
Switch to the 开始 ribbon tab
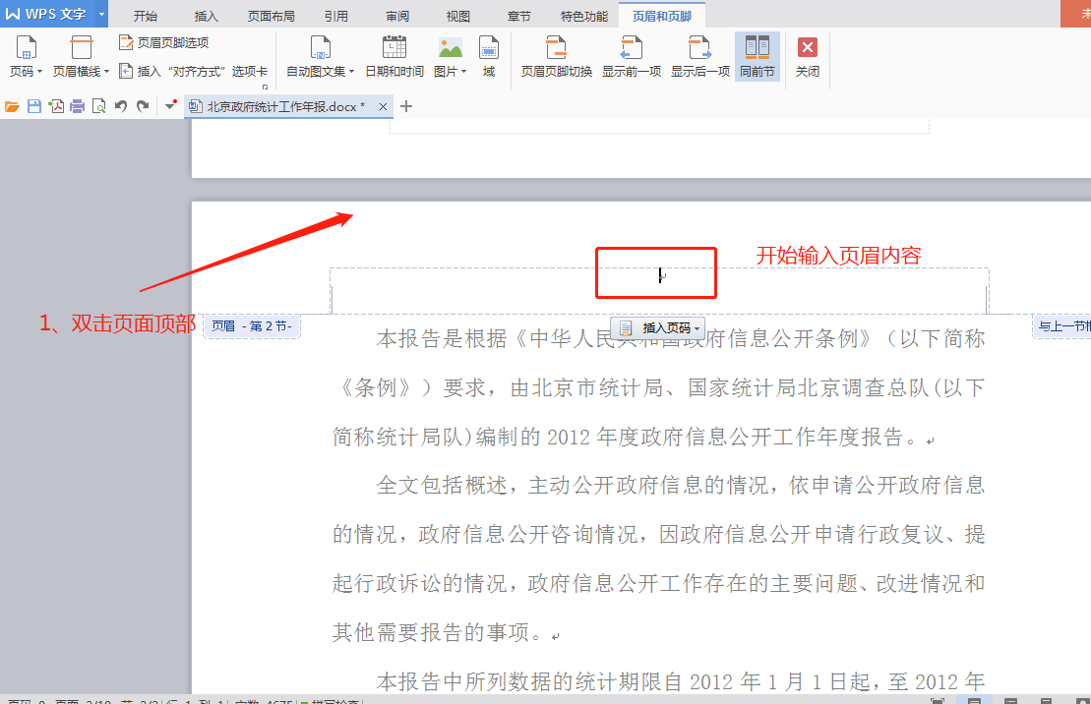[146, 16]
